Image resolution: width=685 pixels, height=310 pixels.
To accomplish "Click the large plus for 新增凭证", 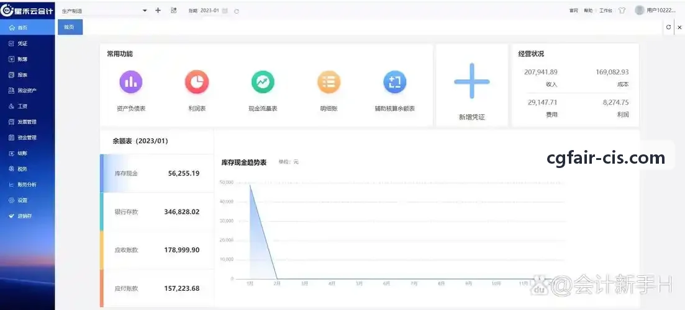I will (472, 81).
